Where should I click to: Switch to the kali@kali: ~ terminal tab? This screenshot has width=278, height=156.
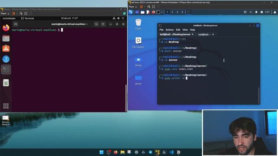click(204, 34)
